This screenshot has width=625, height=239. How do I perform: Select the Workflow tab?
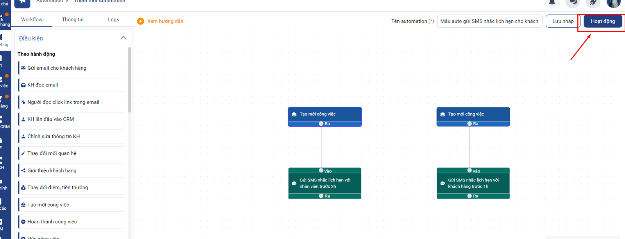pos(32,19)
